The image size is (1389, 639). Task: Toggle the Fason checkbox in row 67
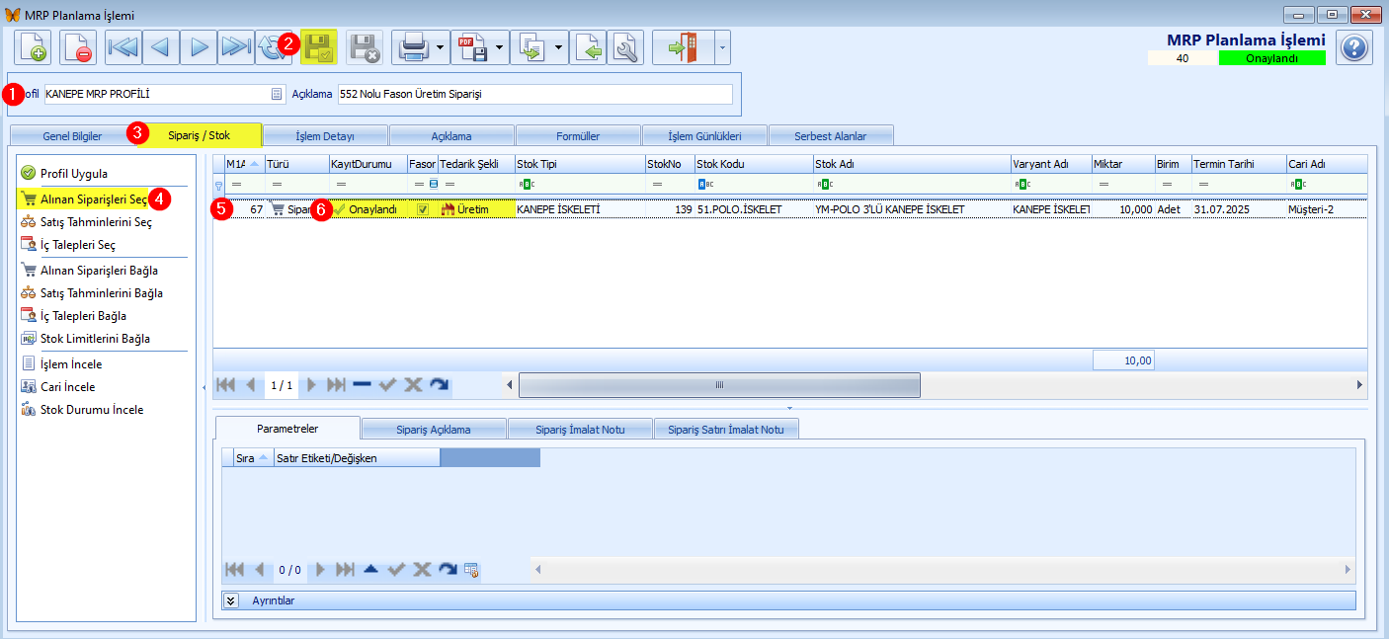[422, 209]
